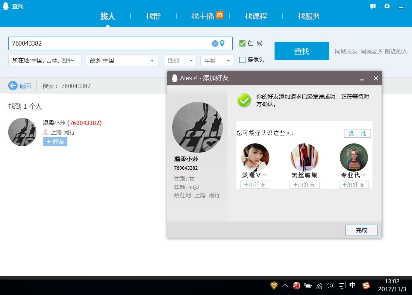Open the feedback speech bubble icon
The width and height of the screenshot is (412, 295).
click(x=373, y=6)
